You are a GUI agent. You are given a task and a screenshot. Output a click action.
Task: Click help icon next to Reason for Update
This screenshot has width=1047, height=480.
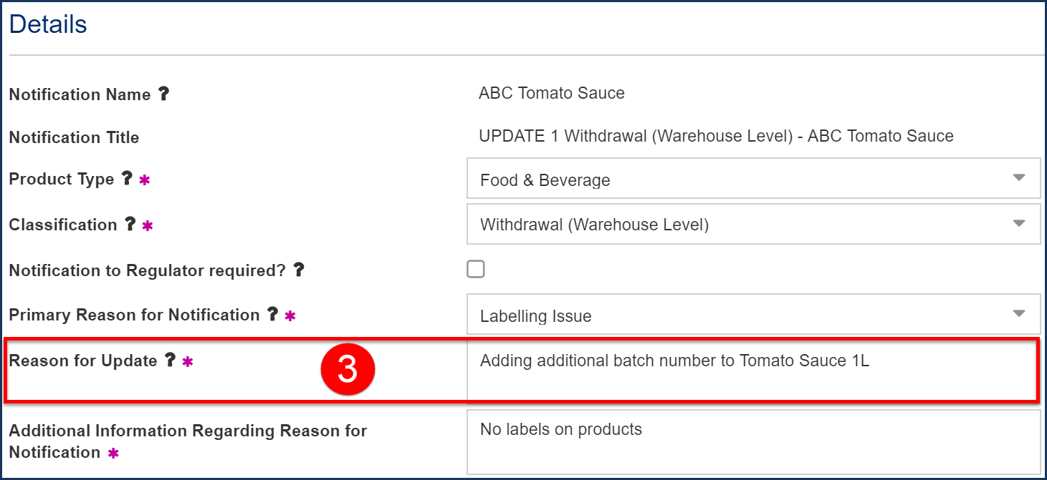point(169,360)
